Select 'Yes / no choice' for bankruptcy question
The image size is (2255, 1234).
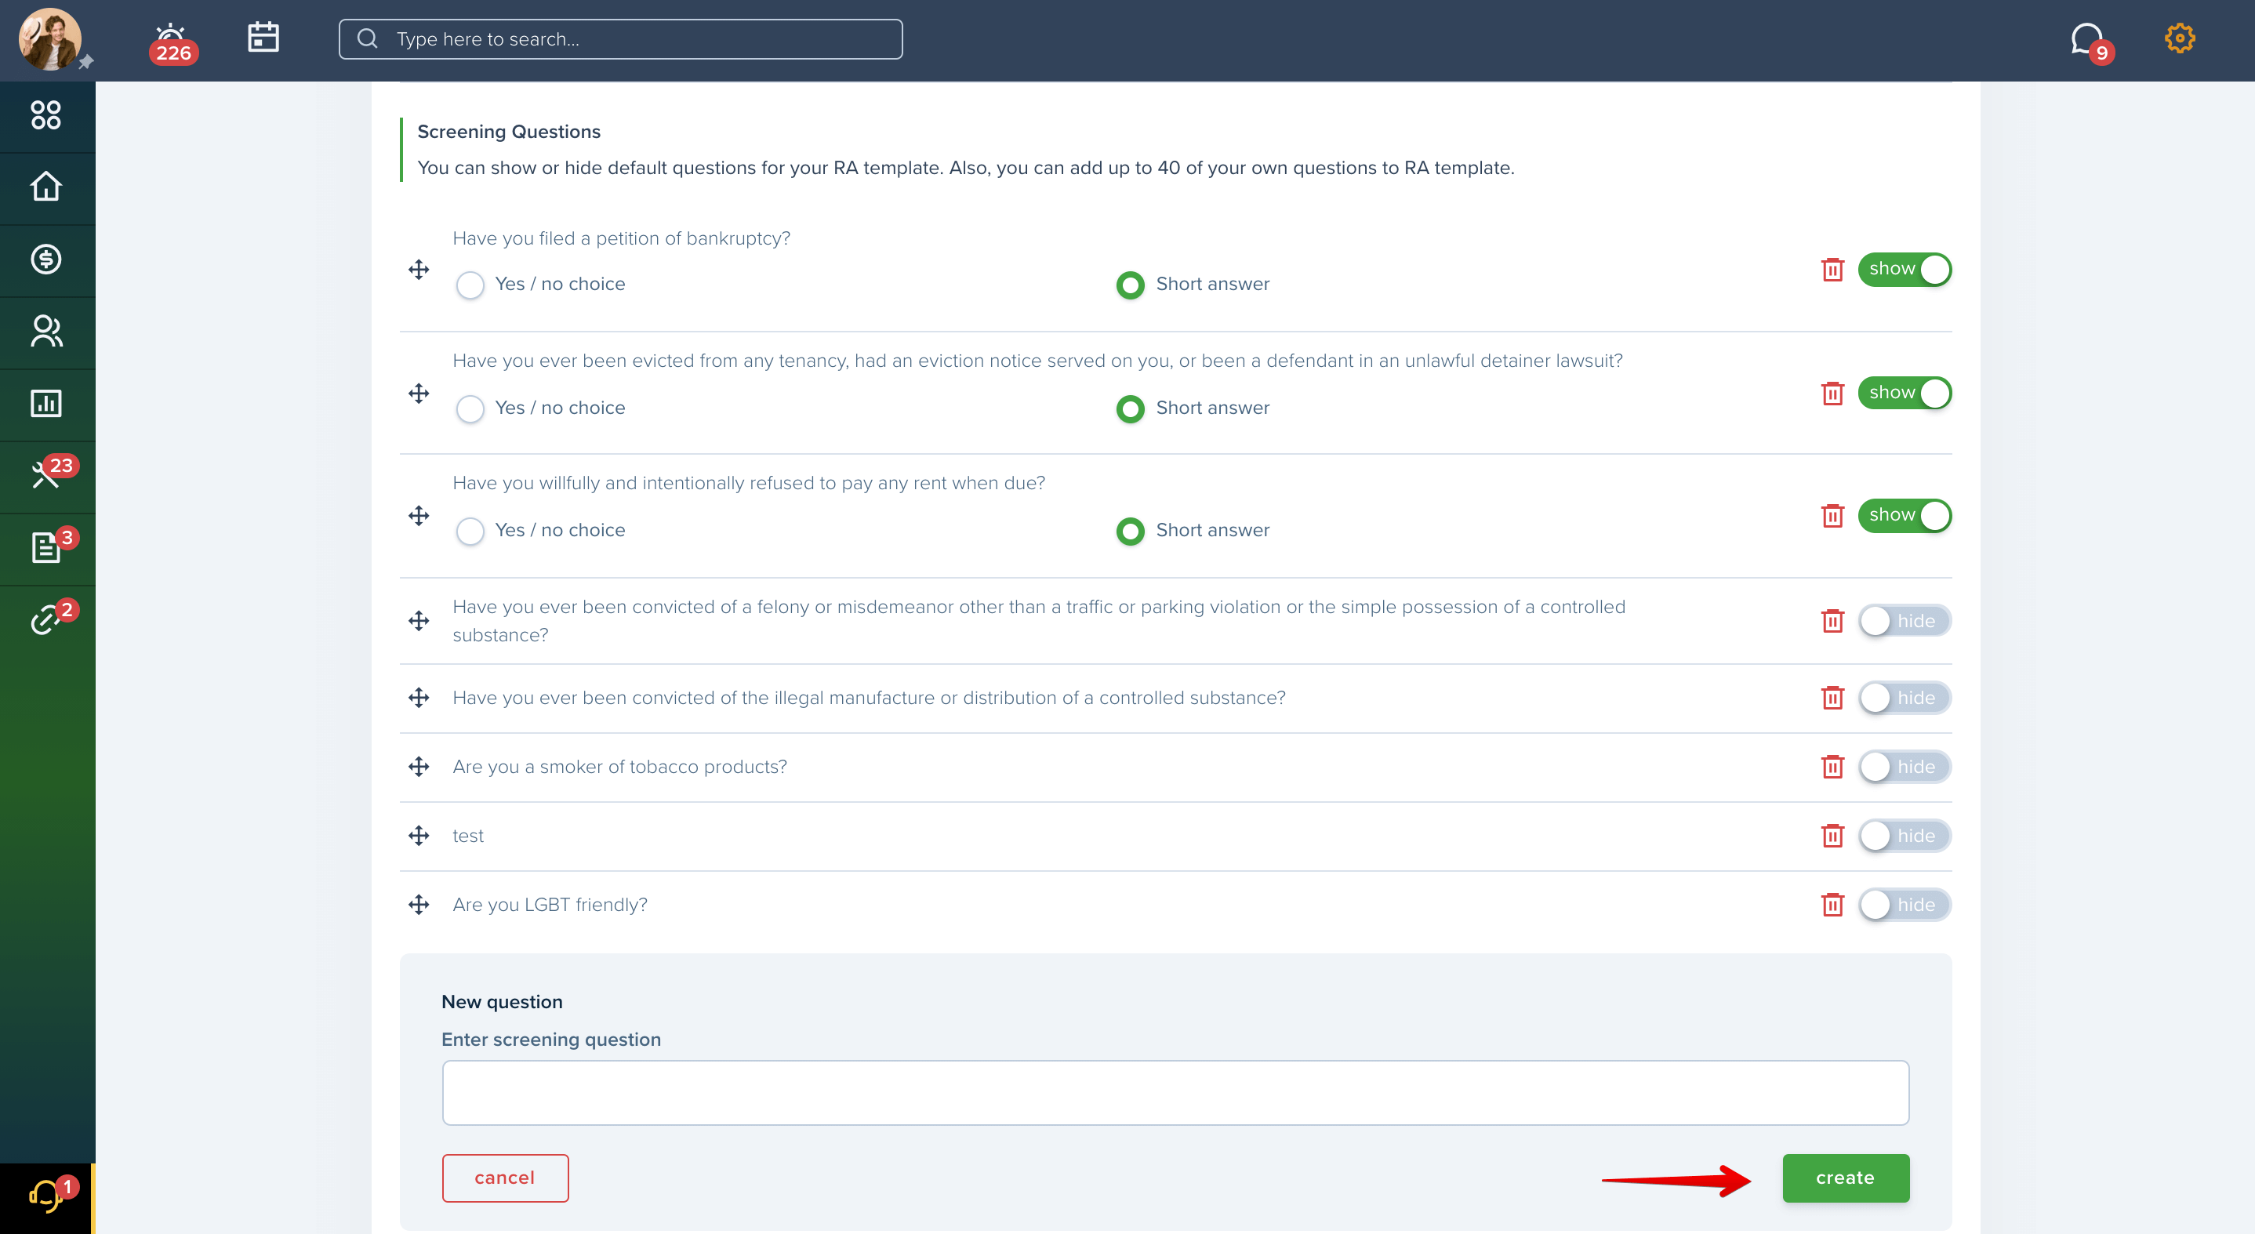coord(470,285)
